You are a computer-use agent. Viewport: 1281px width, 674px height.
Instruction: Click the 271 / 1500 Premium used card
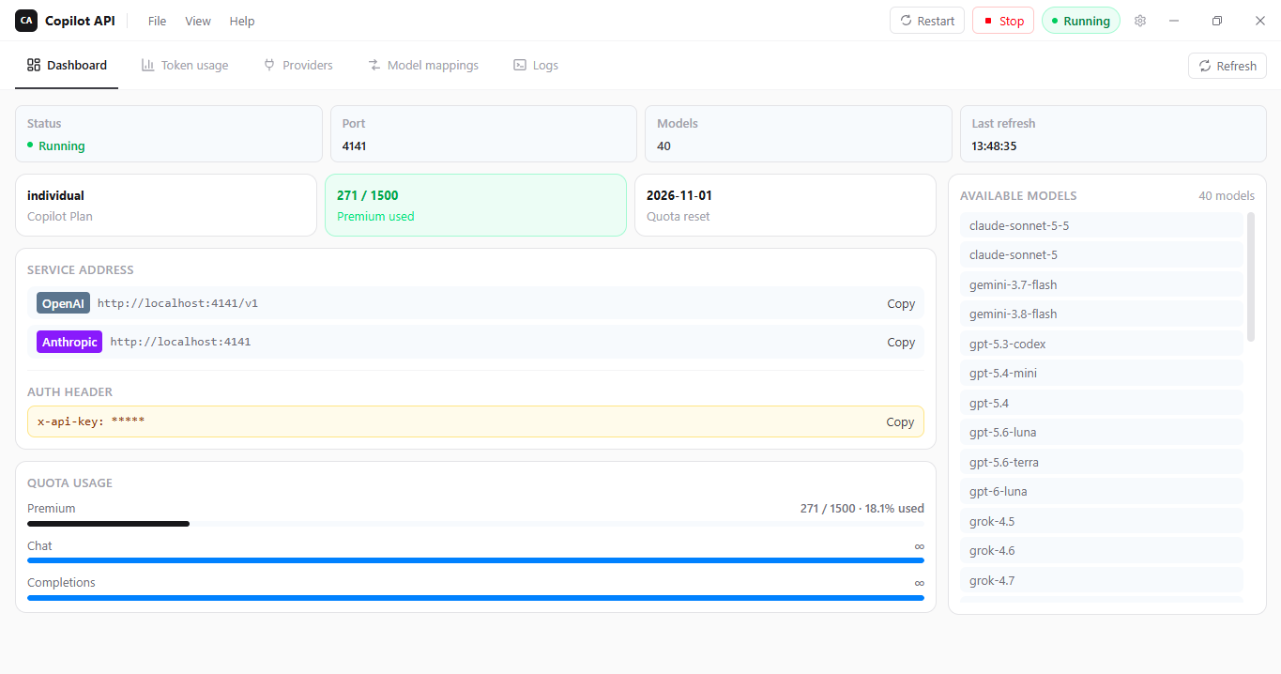476,205
